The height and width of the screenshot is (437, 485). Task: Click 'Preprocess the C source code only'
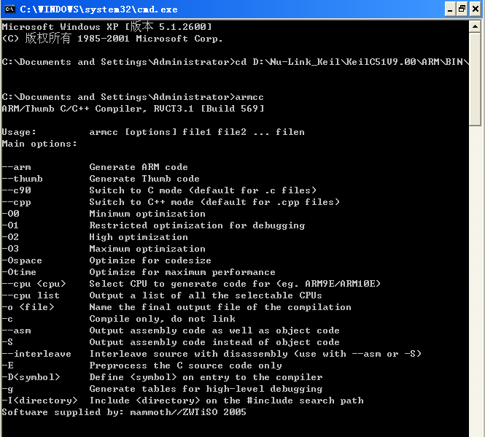[x=185, y=366]
